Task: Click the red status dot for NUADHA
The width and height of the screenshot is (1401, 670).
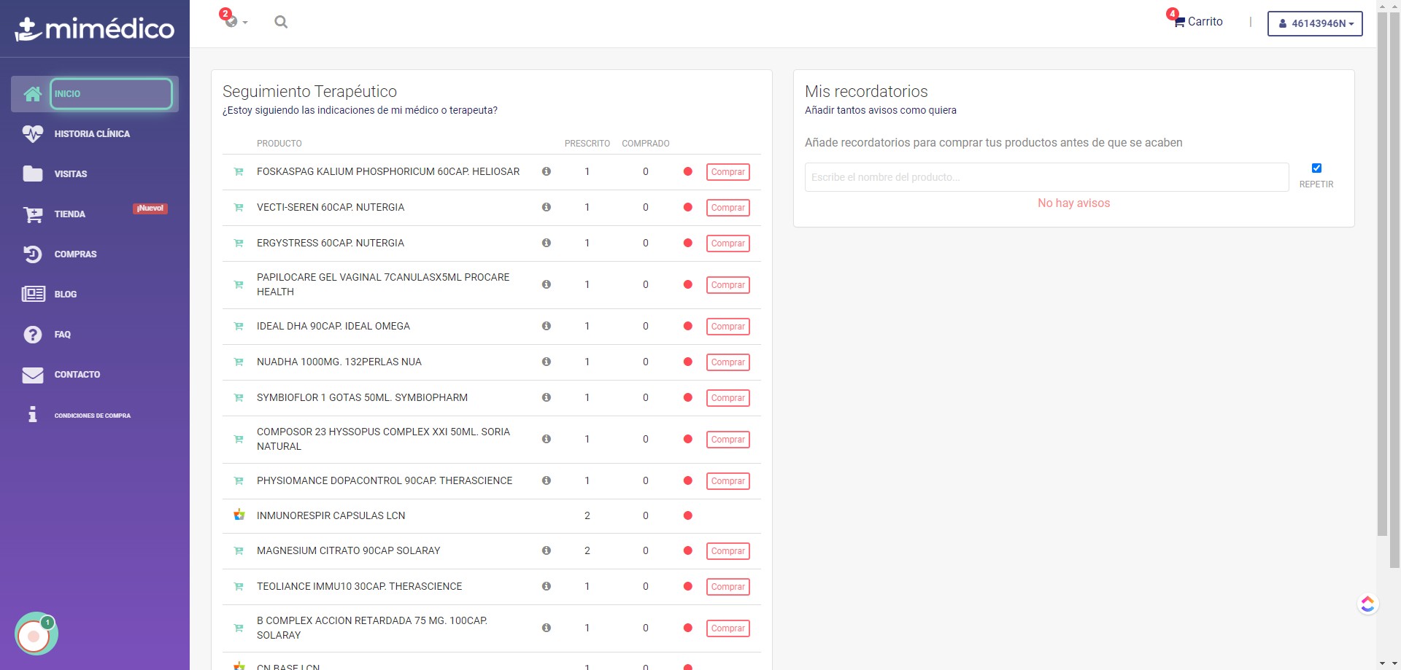Action: click(687, 362)
